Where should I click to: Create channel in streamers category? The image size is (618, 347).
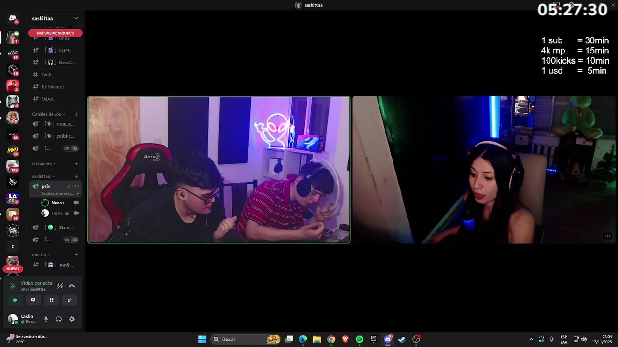[76, 164]
